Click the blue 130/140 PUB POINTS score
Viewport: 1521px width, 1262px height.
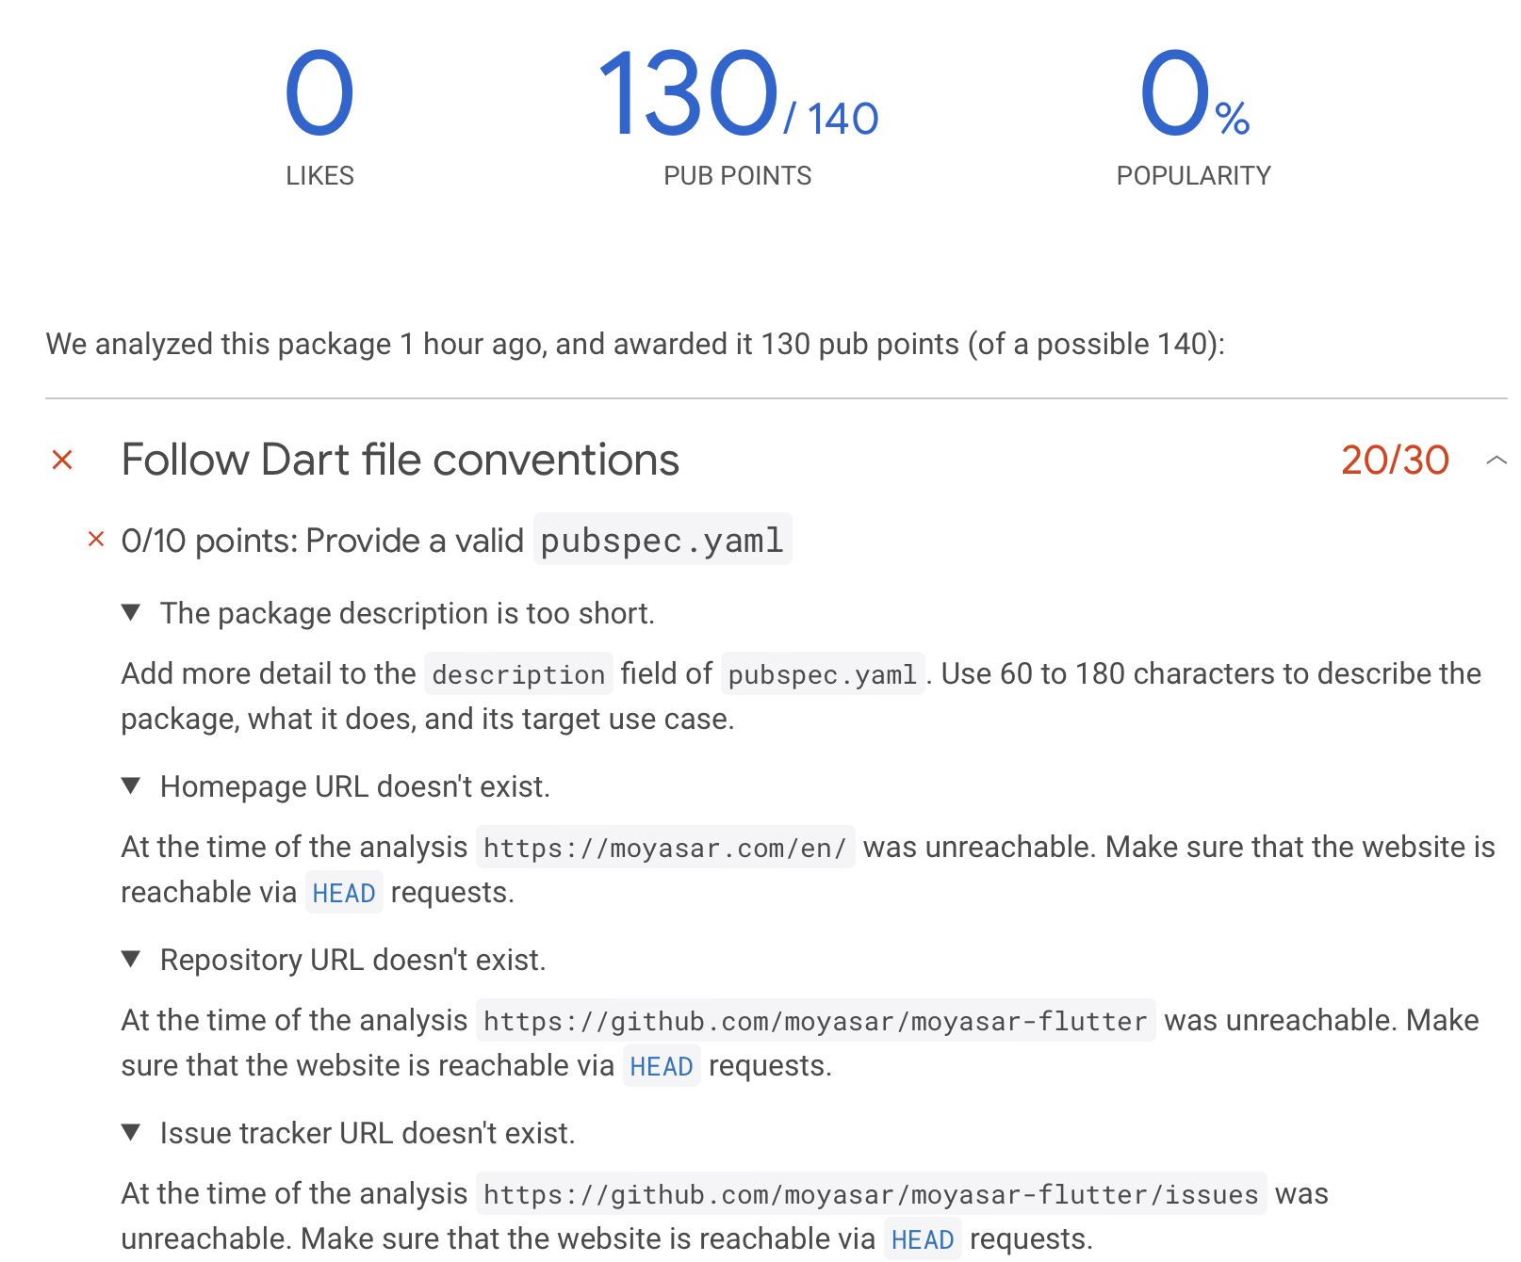[x=740, y=94]
